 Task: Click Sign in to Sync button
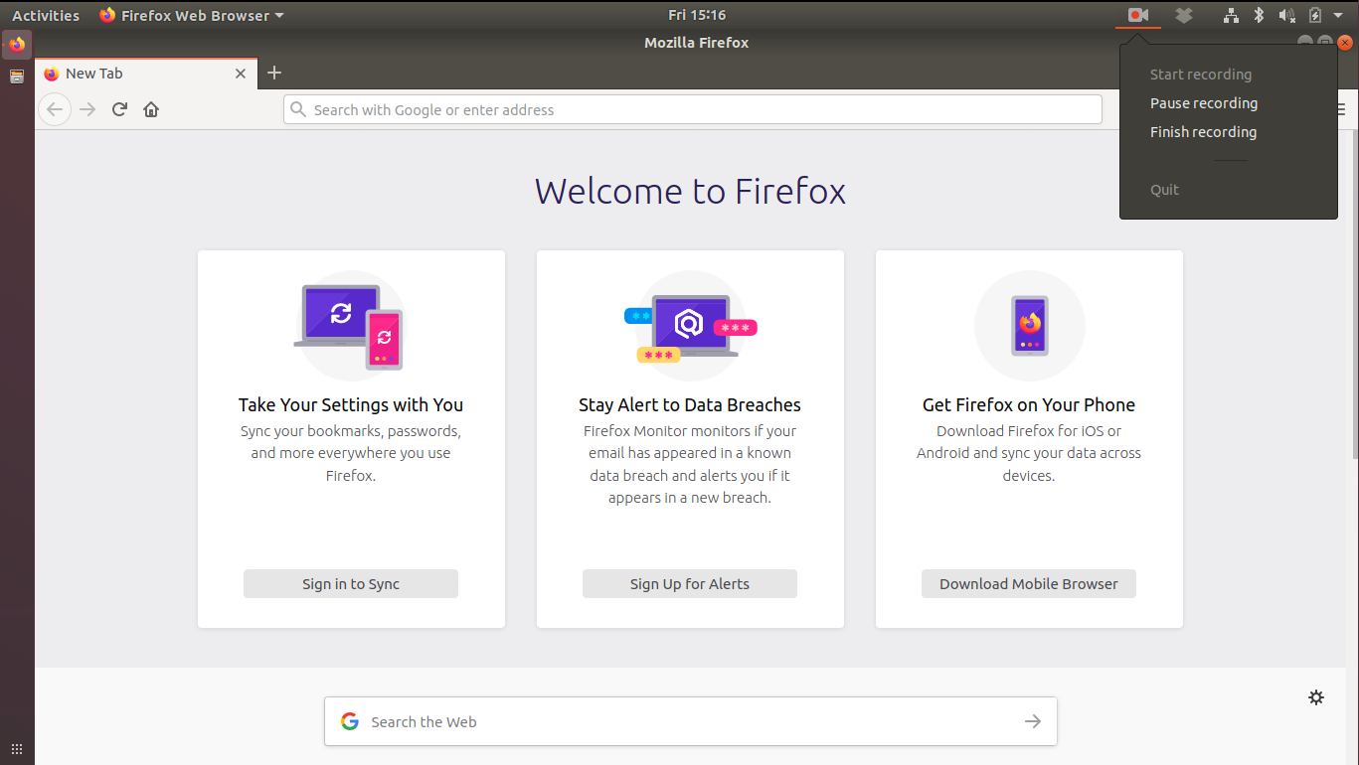[351, 583]
